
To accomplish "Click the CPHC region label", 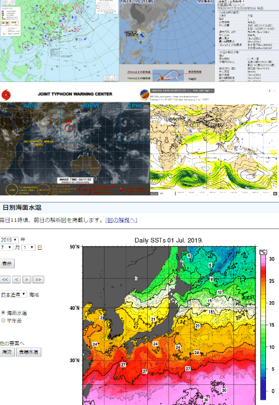I will (x=136, y=106).
